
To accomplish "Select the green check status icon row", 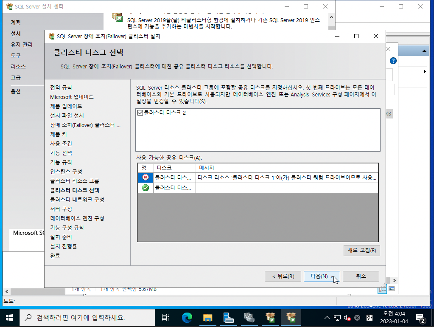I will pos(146,188).
